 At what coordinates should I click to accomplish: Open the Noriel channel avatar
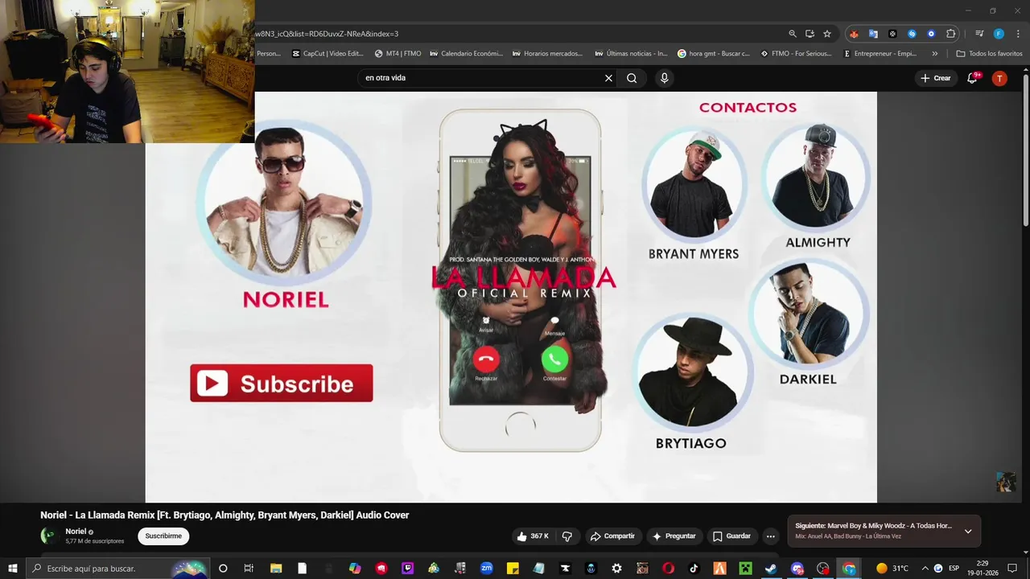tap(49, 536)
